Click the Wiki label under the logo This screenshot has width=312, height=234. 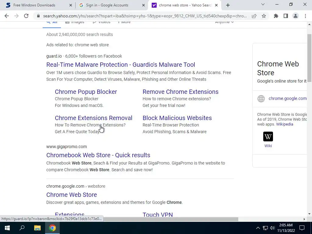click(x=268, y=146)
